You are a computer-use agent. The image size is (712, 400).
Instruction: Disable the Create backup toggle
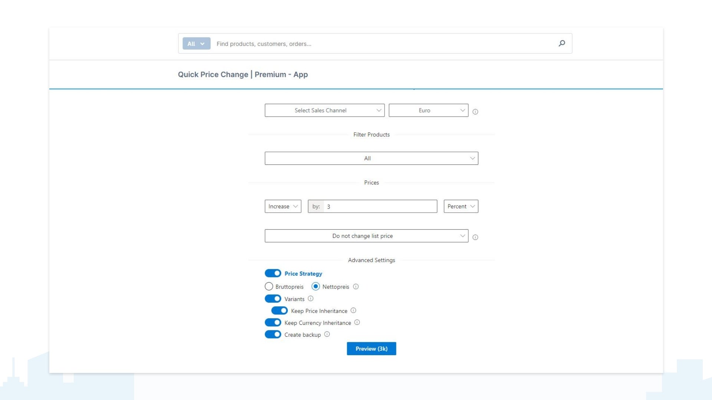[x=273, y=334]
